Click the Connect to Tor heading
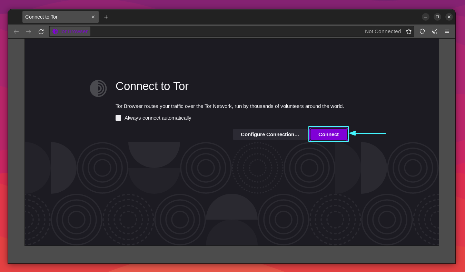This screenshot has height=272, width=465. pos(152,86)
